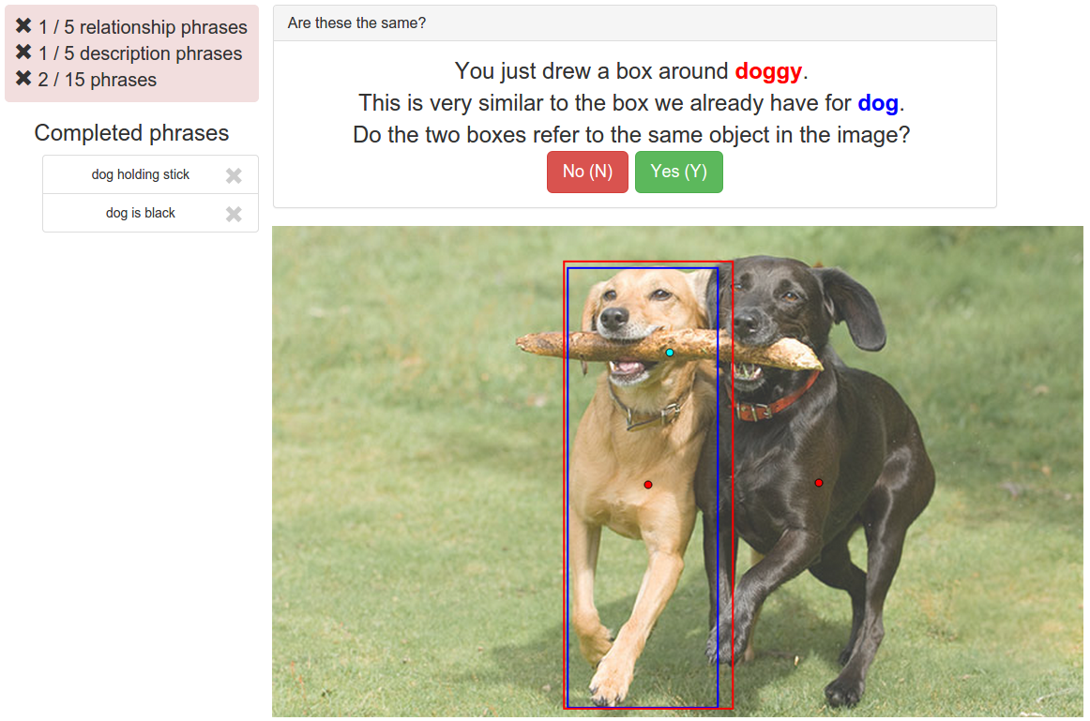The height and width of the screenshot is (721, 1090).
Task: Click the red dot on the tan dog
Action: tap(648, 485)
